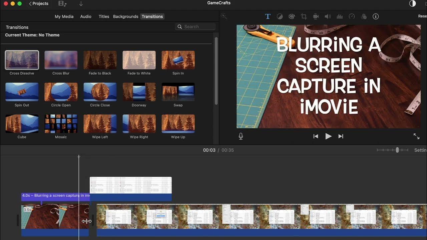Switch to the Titles tab
Screen dimensions: 427x240
[104, 16]
